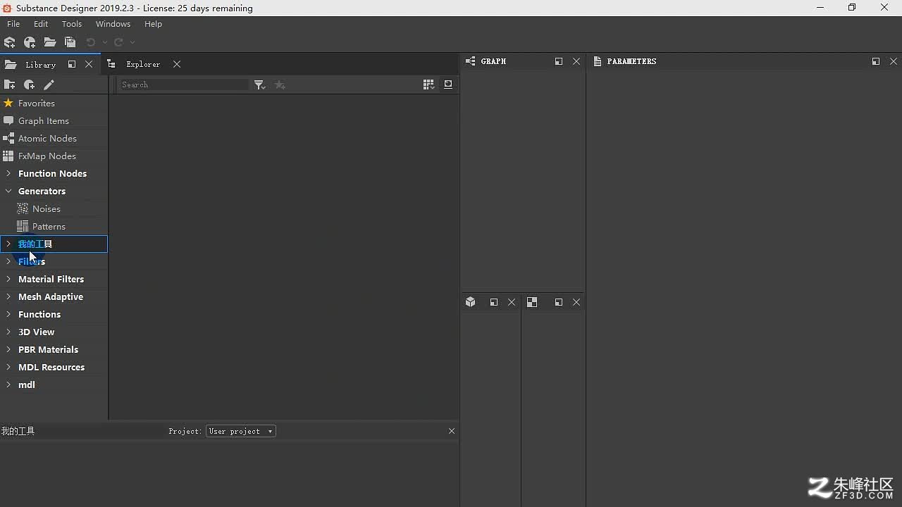
Task: Close the 2D view checkerboard panel
Action: (x=576, y=302)
